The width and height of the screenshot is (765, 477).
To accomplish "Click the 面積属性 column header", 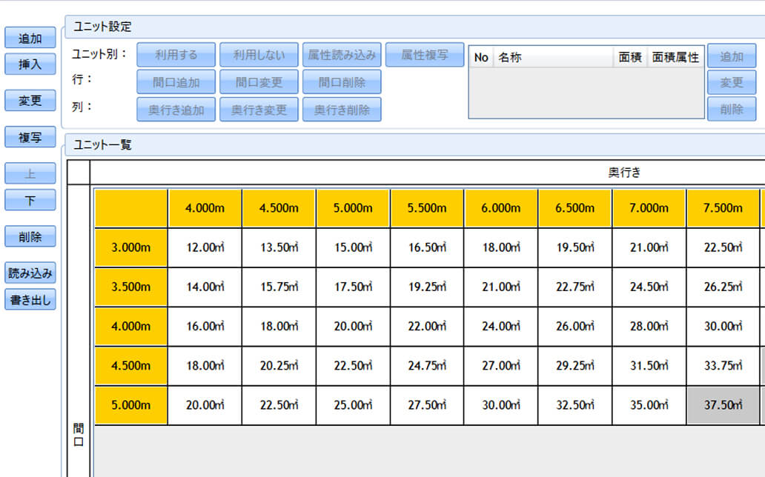I will [675, 57].
